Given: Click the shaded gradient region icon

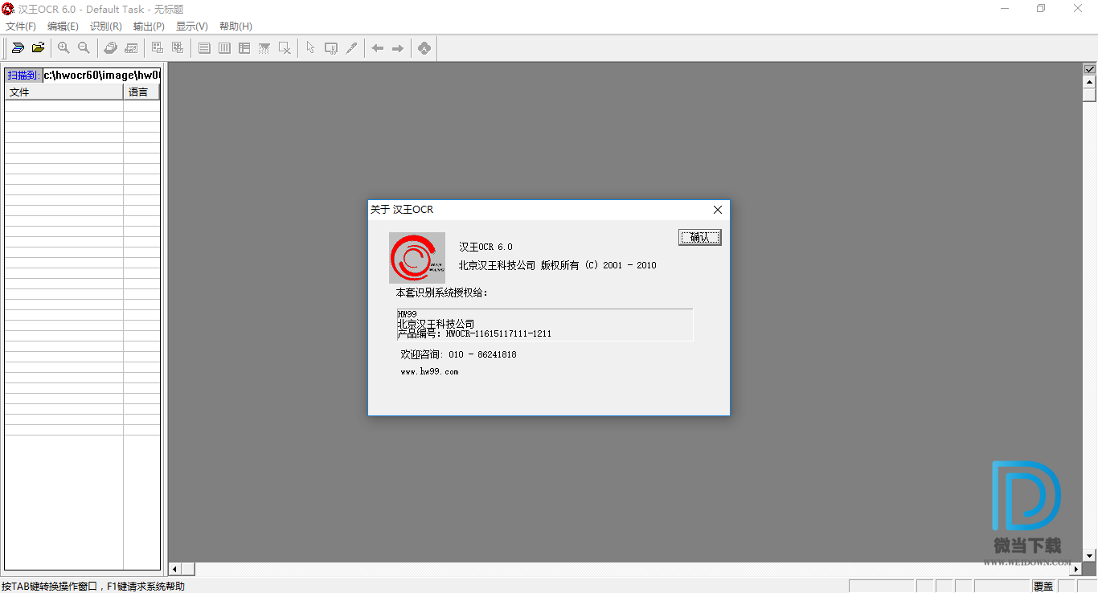Looking at the screenshot, I should pos(264,48).
